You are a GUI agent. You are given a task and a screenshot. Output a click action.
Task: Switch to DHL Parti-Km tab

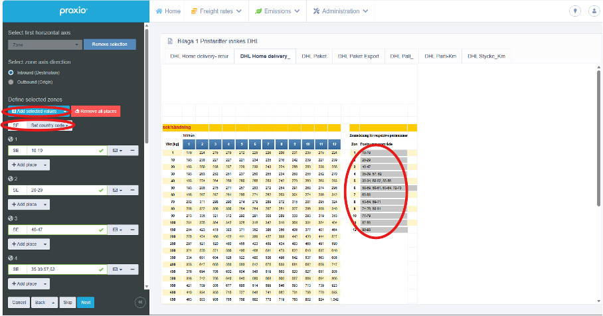tap(440, 56)
